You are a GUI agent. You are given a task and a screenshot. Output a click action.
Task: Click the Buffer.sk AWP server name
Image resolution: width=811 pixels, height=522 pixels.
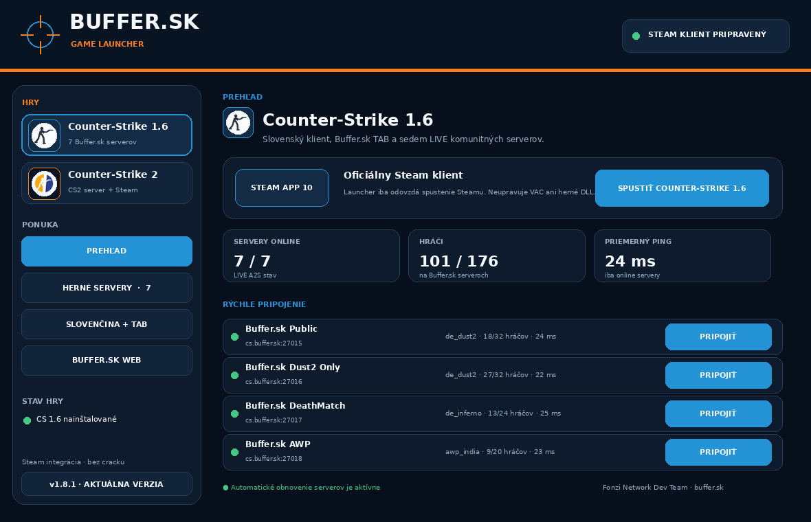pos(278,444)
